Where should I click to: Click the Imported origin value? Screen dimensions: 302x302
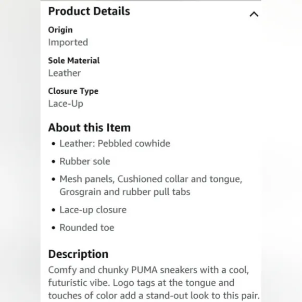tap(68, 42)
